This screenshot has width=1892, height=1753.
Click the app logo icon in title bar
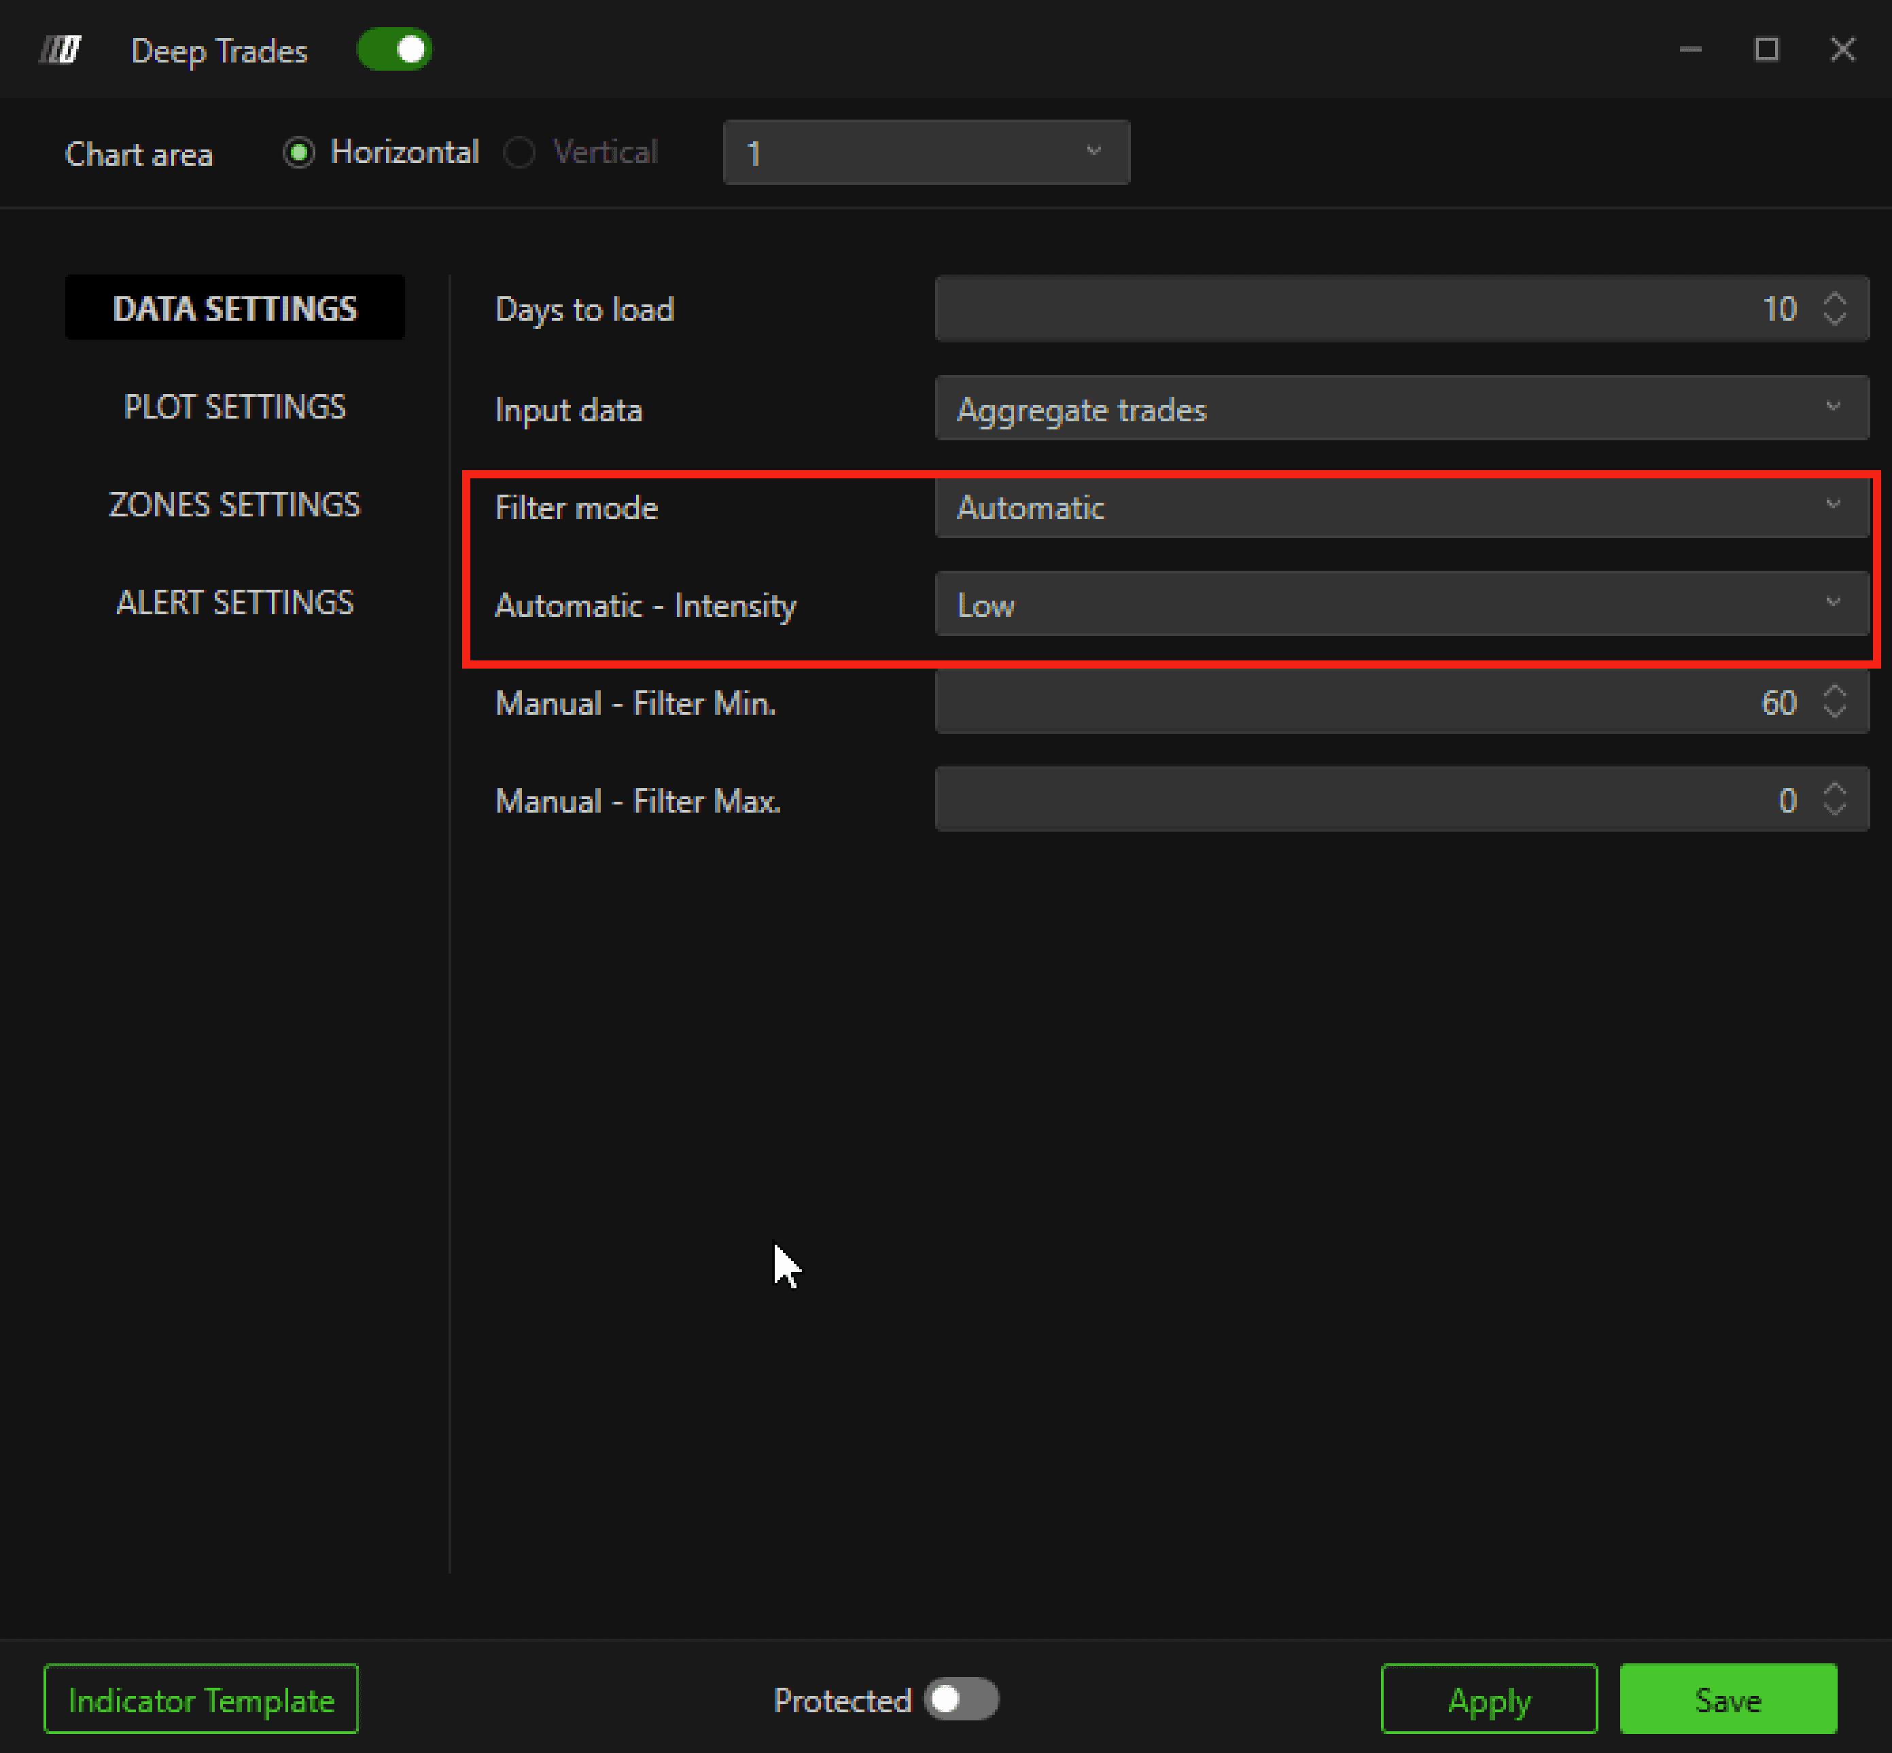tap(60, 50)
